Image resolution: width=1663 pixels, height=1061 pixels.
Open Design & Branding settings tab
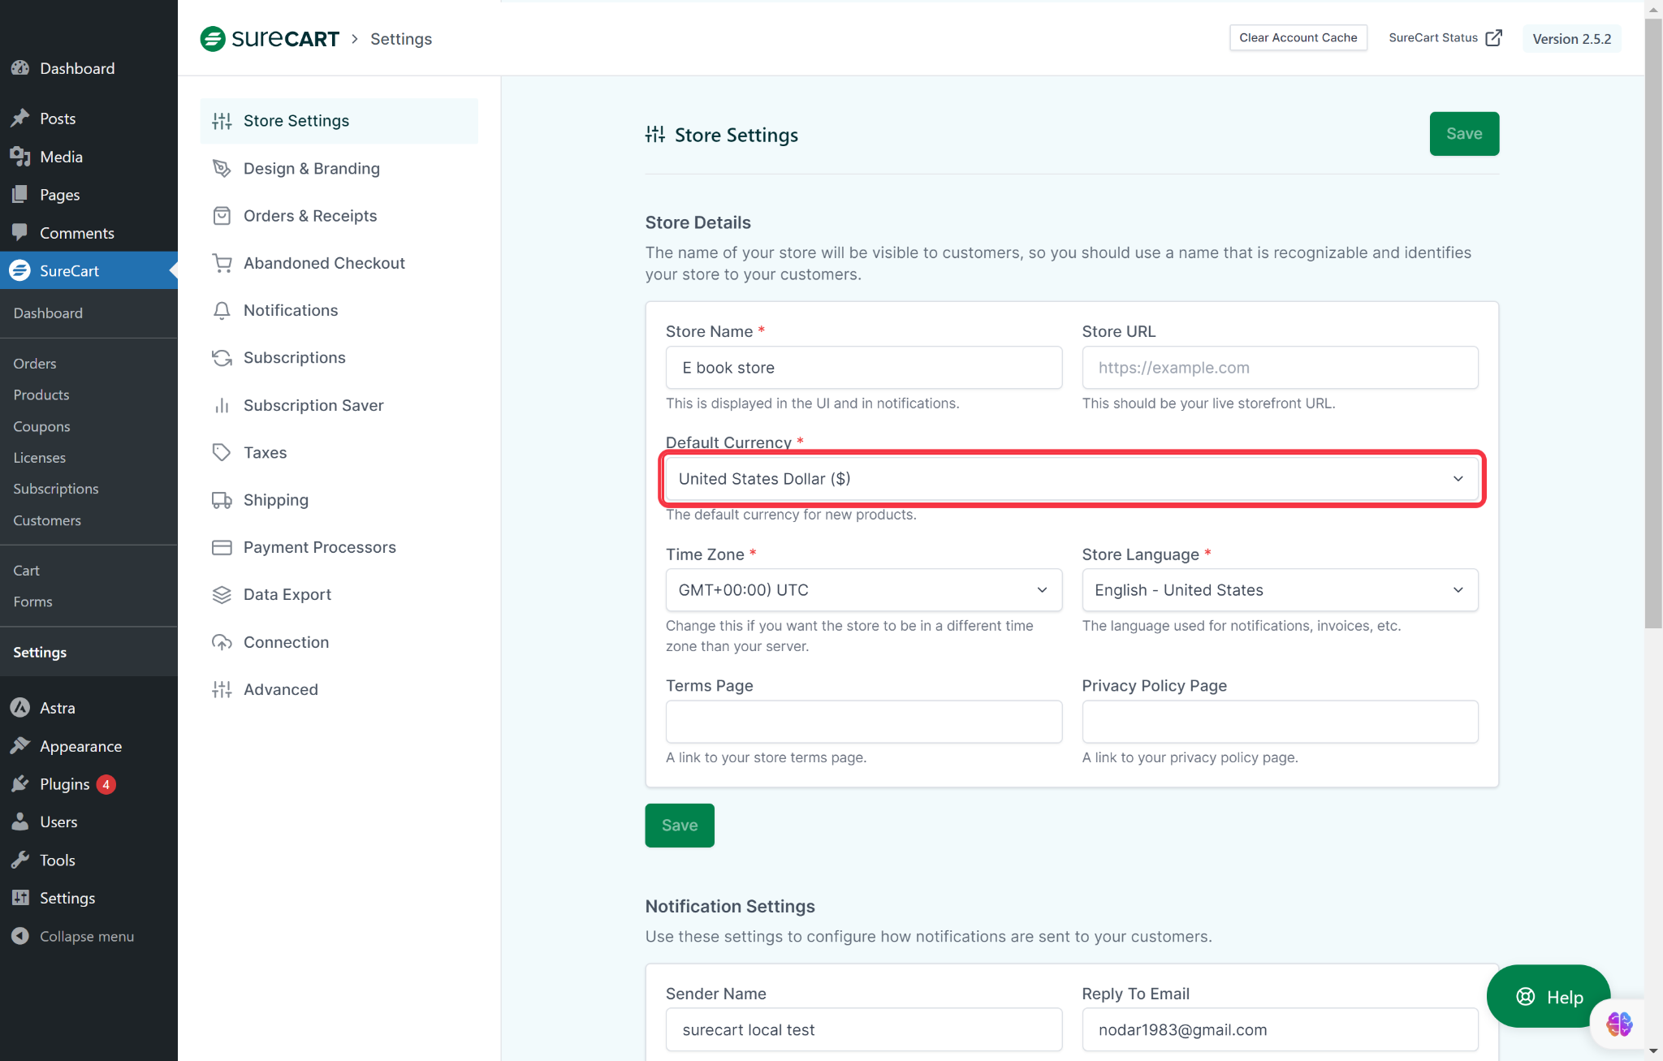(312, 169)
